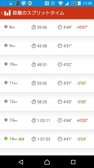94x168 pixels.
Task: Tap the alarm clock status bar icon
Action: pos(53,3)
